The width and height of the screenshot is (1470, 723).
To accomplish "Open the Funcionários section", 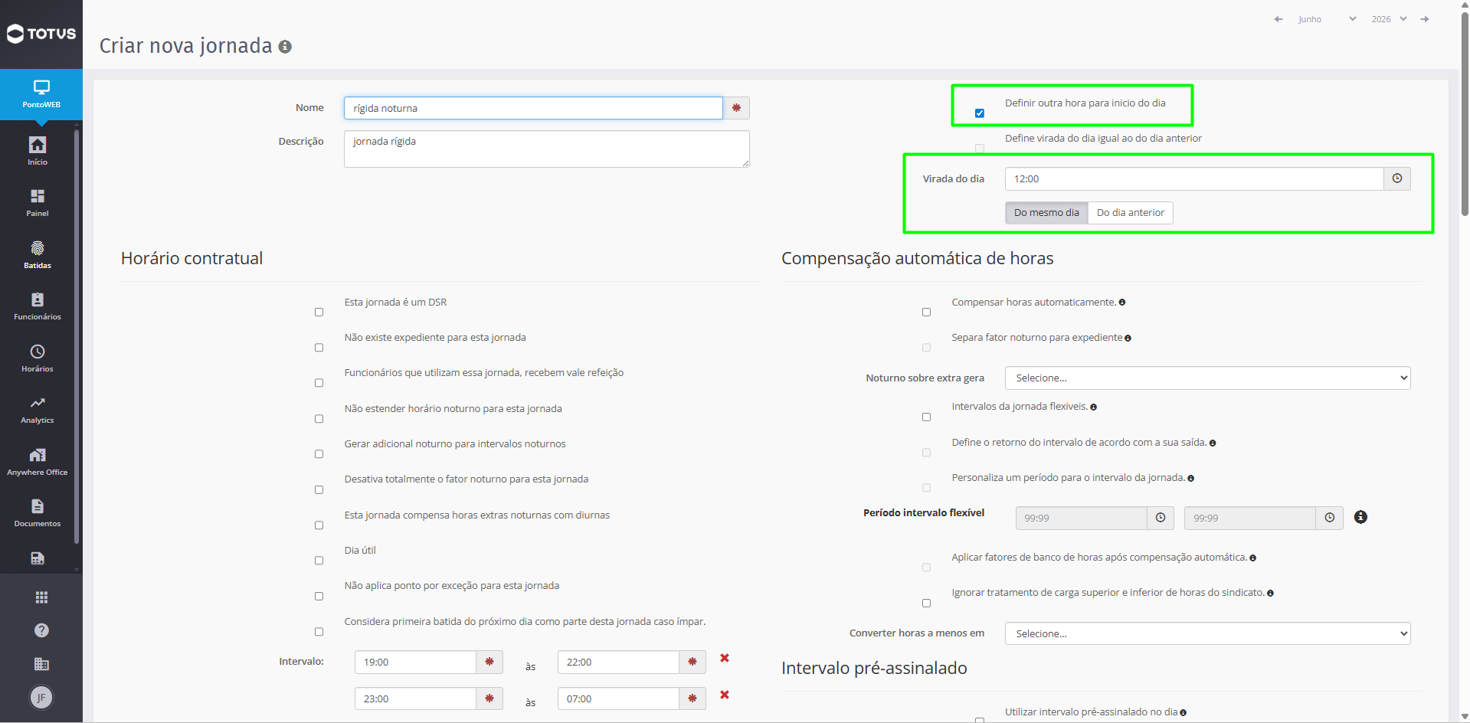I will tap(38, 306).
